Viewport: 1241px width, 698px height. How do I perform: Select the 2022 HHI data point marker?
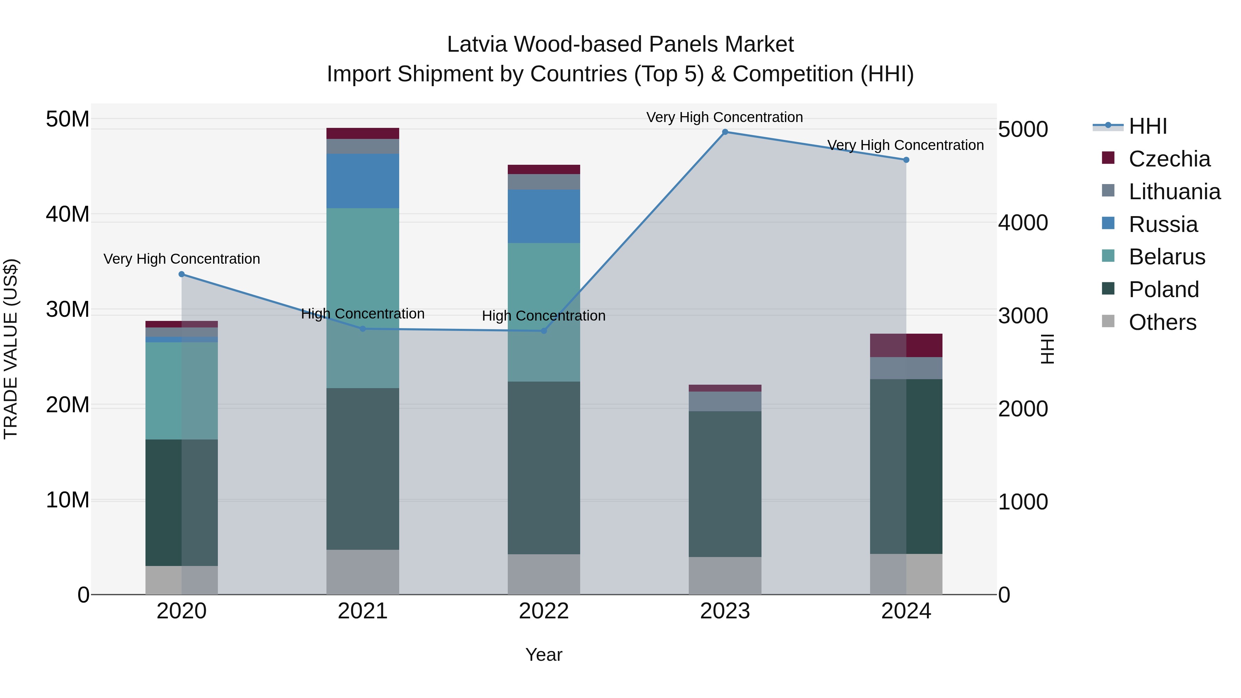point(544,331)
